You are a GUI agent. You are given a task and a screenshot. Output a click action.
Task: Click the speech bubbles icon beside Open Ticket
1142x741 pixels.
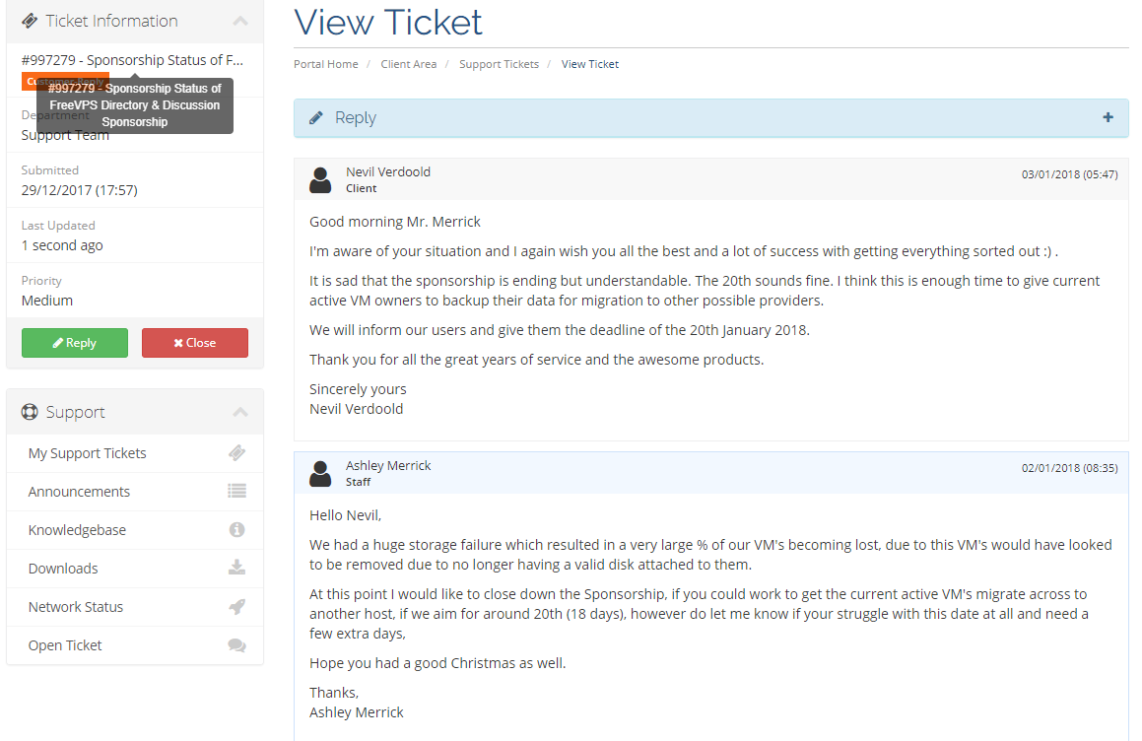[236, 645]
